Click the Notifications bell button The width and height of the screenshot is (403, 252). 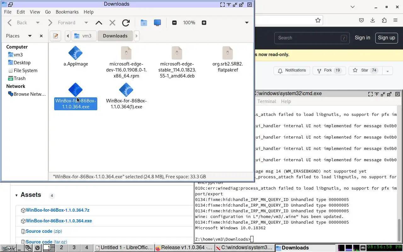click(x=292, y=70)
